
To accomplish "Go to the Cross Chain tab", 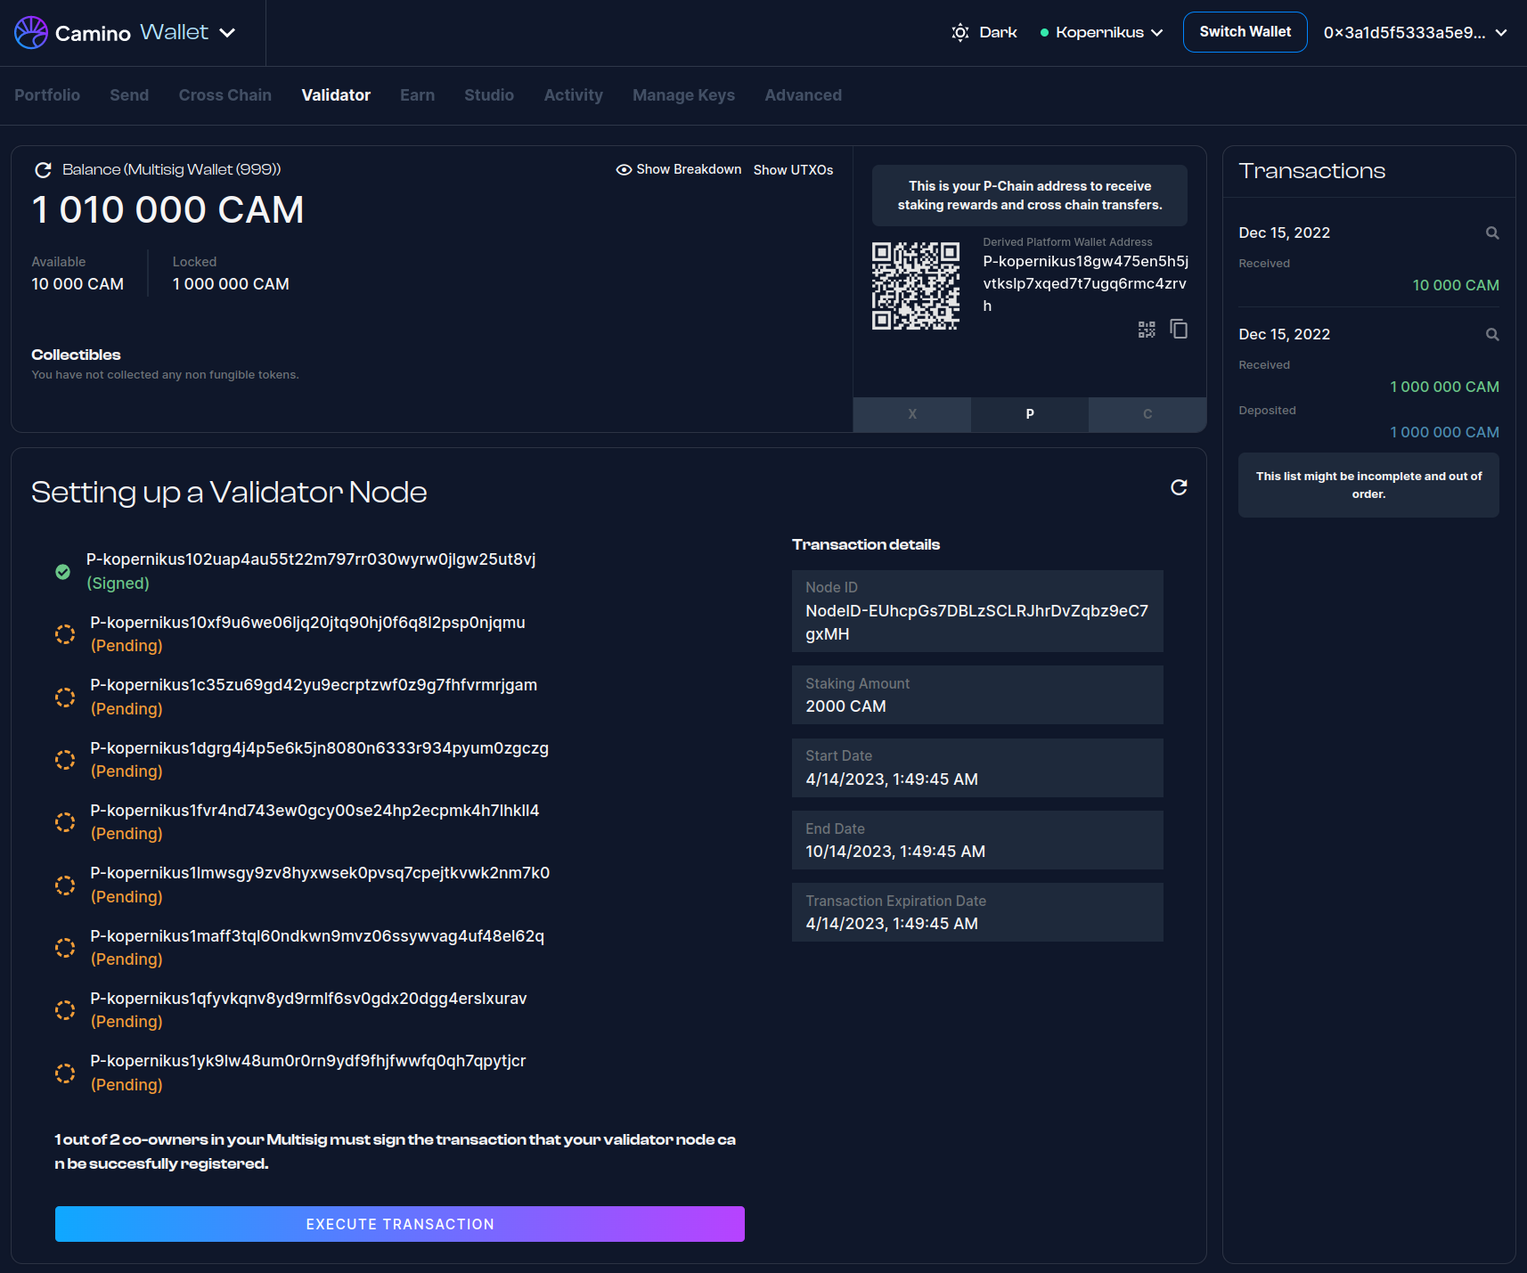I will coord(225,95).
